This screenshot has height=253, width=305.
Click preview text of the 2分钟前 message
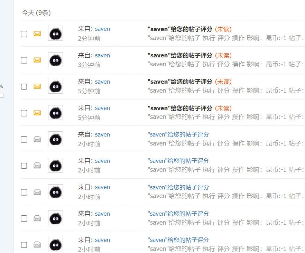point(226,38)
